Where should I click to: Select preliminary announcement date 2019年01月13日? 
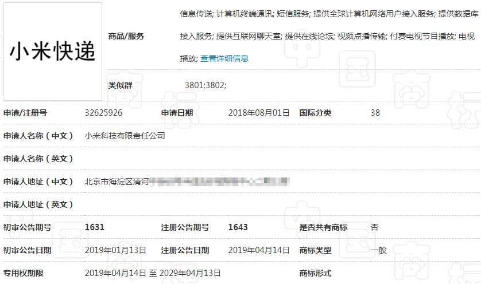coord(115,250)
